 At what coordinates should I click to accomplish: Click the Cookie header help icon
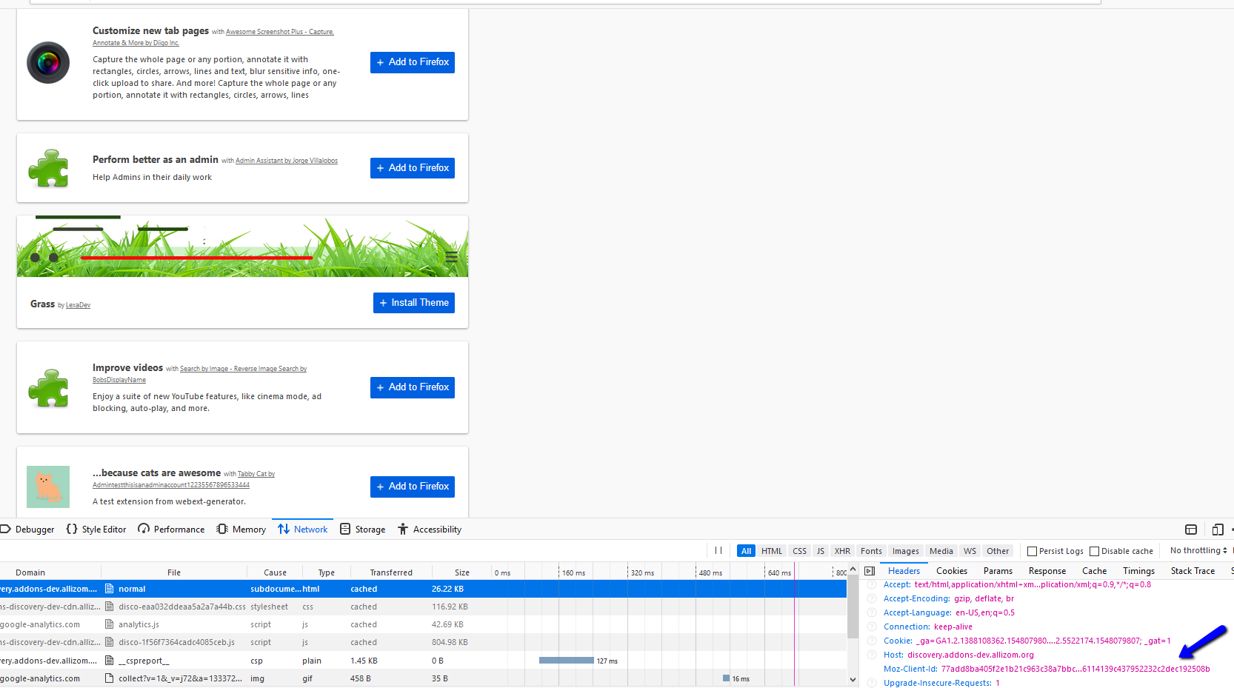872,641
